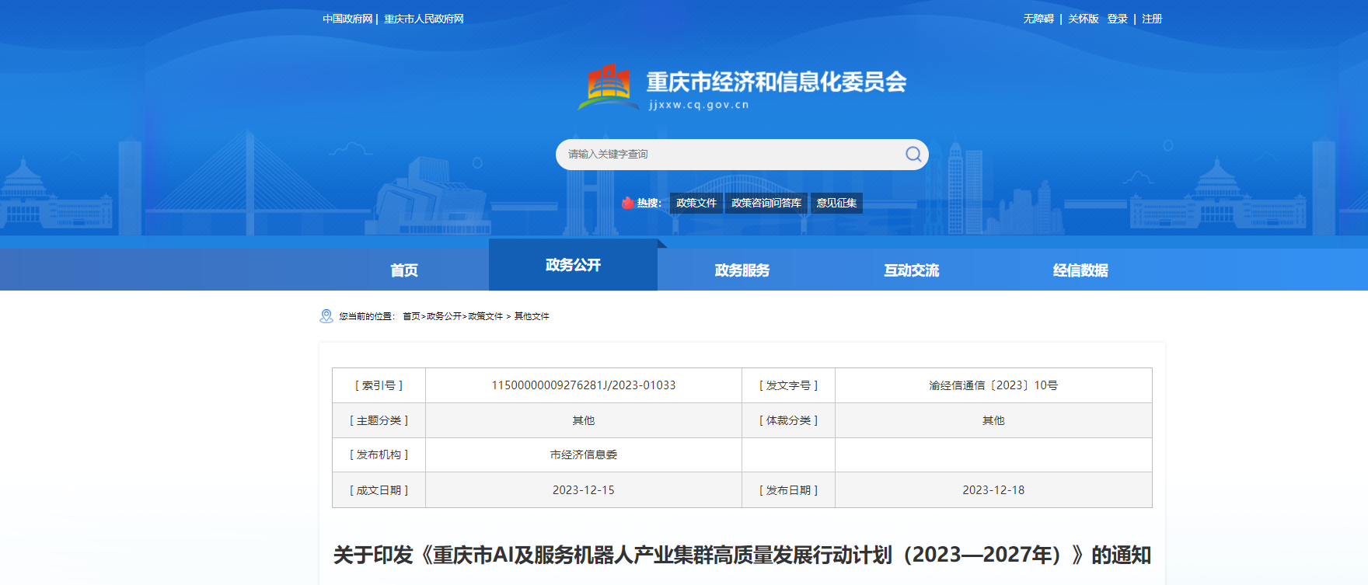1368x585 pixels.
Task: Switch to the 经信数据 tab
Action: tap(1080, 270)
